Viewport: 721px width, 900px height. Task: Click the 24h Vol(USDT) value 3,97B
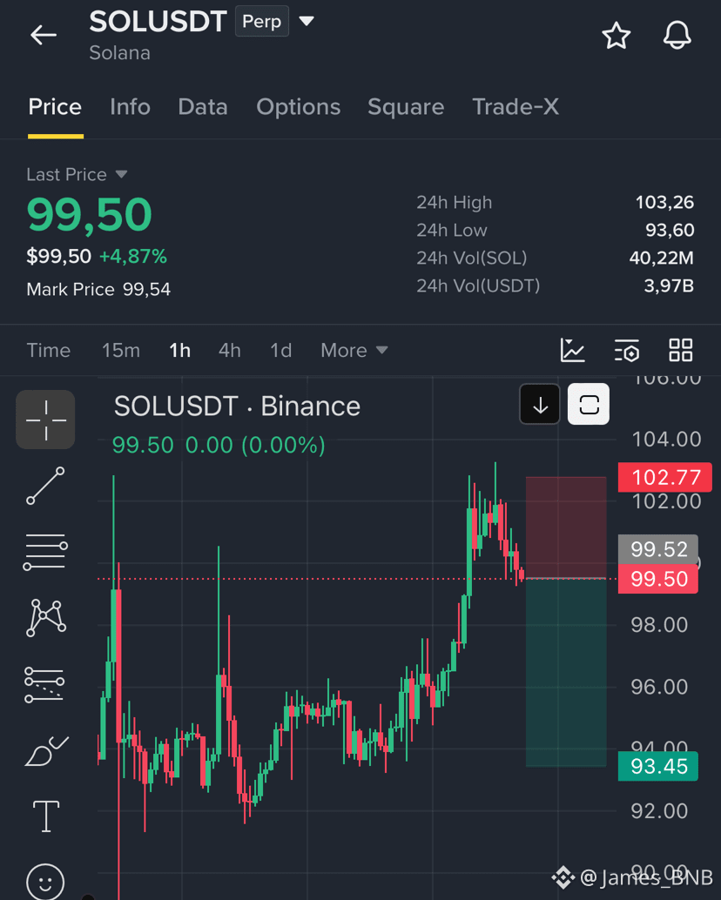point(669,285)
